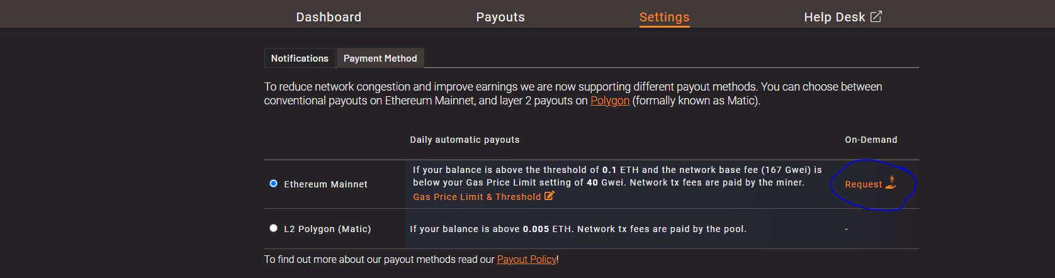Viewport: 1055px width, 278px height.
Task: Click the Daily automatic payouts column header
Action: pyautogui.click(x=465, y=140)
